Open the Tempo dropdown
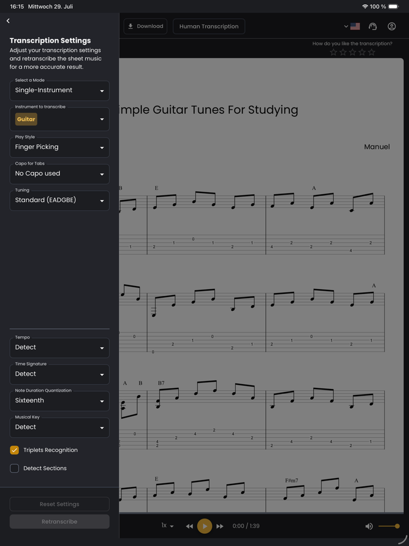Image resolution: width=409 pixels, height=546 pixels. point(60,348)
